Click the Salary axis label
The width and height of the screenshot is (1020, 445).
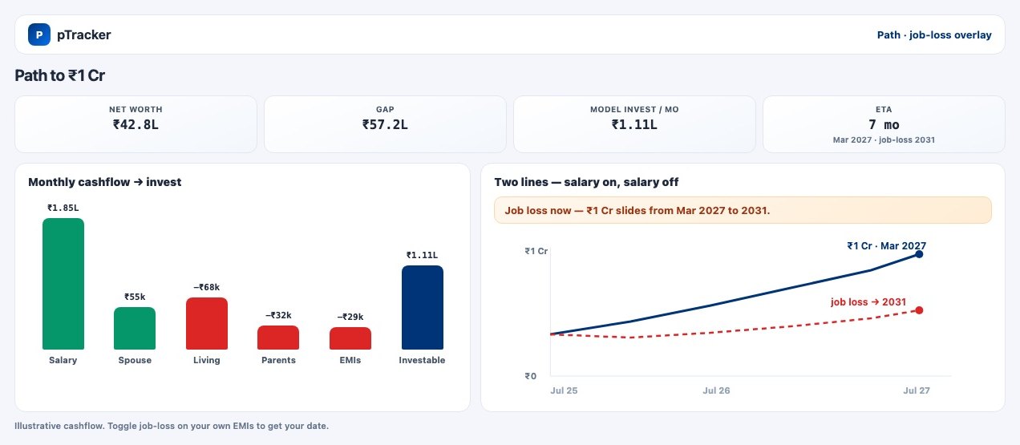point(63,360)
